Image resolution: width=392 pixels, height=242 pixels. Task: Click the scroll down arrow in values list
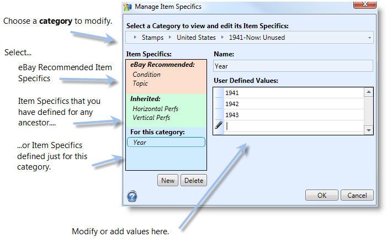coord(368,130)
